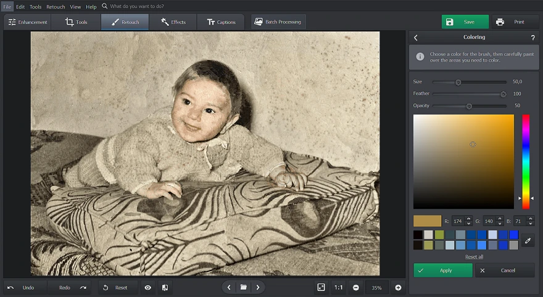Adjust the Feather slider handle
The width and height of the screenshot is (543, 297).
(x=503, y=94)
